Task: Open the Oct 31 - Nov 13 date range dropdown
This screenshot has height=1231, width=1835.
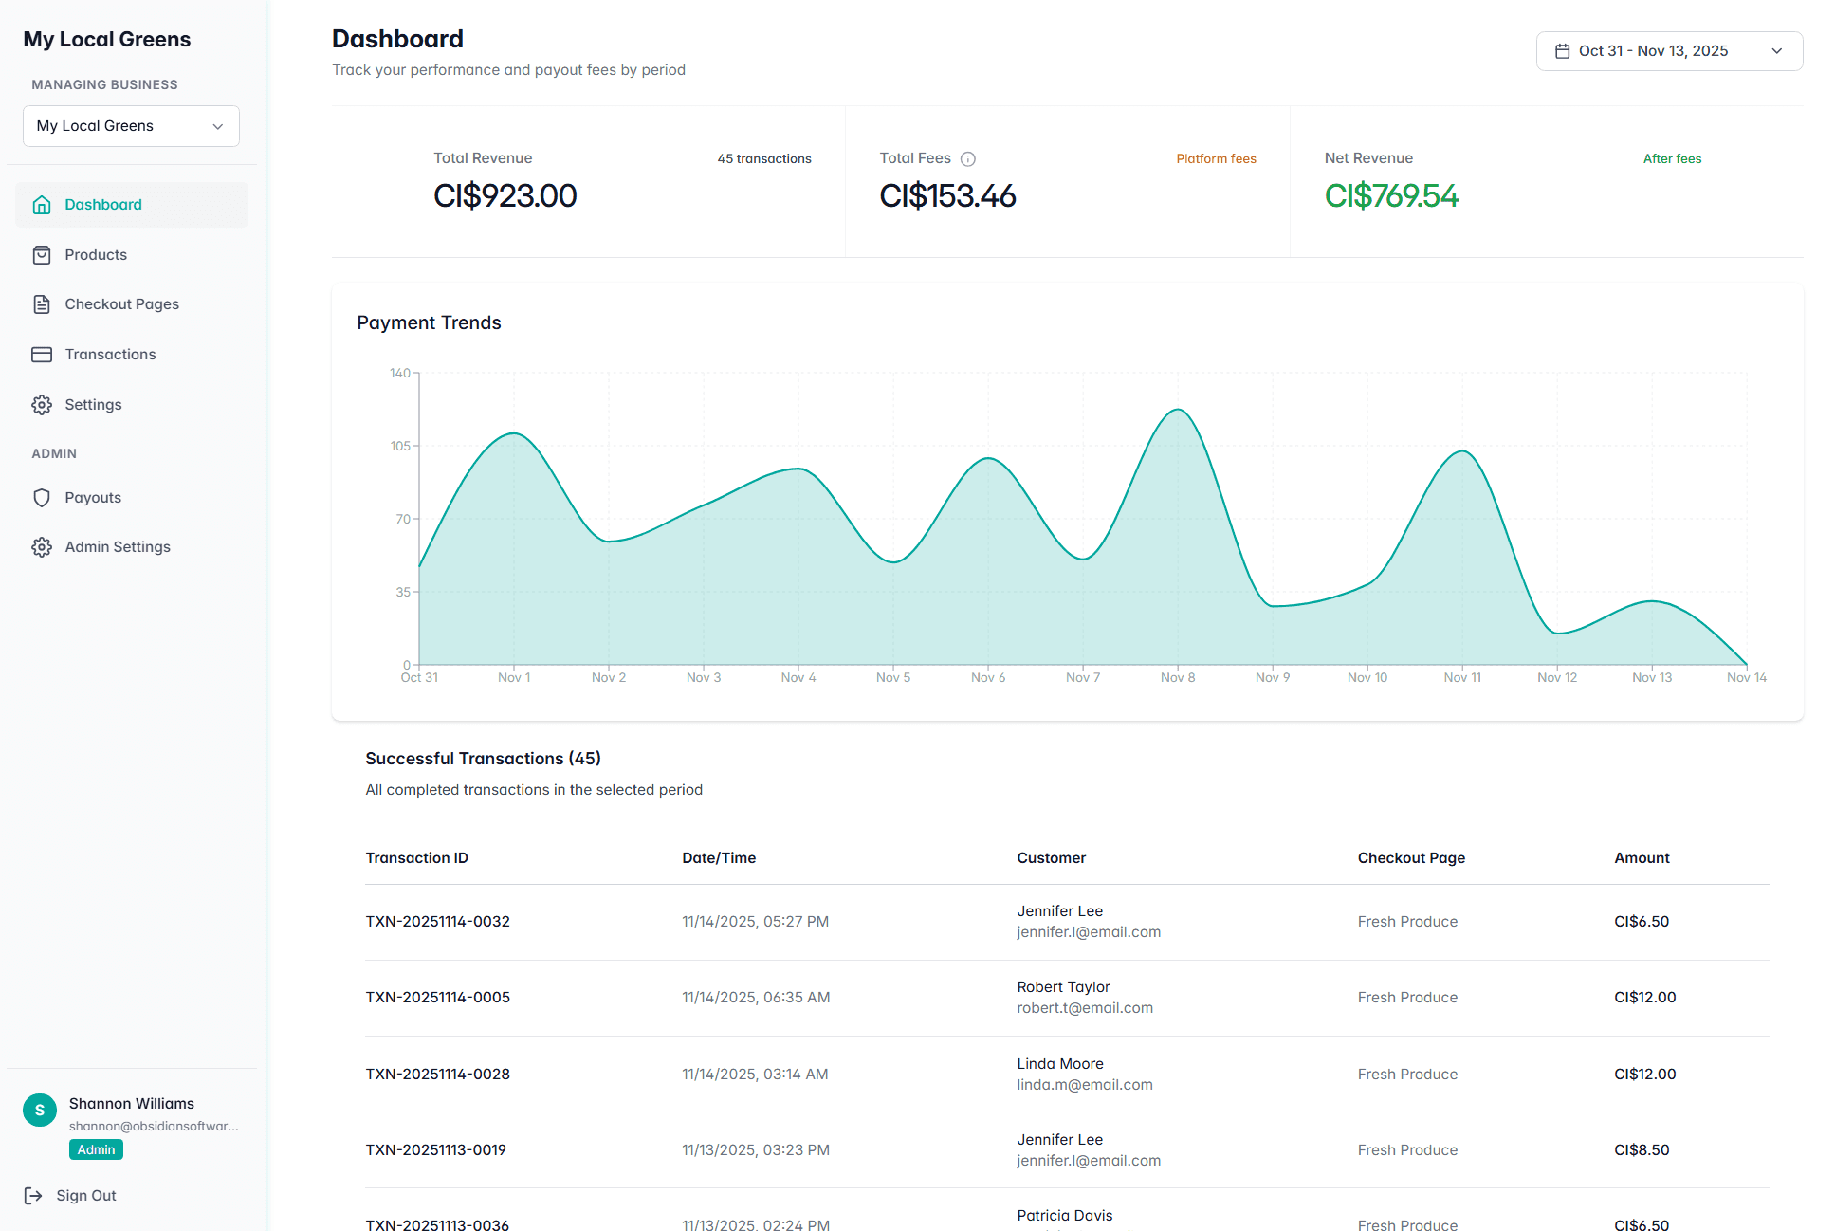Action: 1669,50
